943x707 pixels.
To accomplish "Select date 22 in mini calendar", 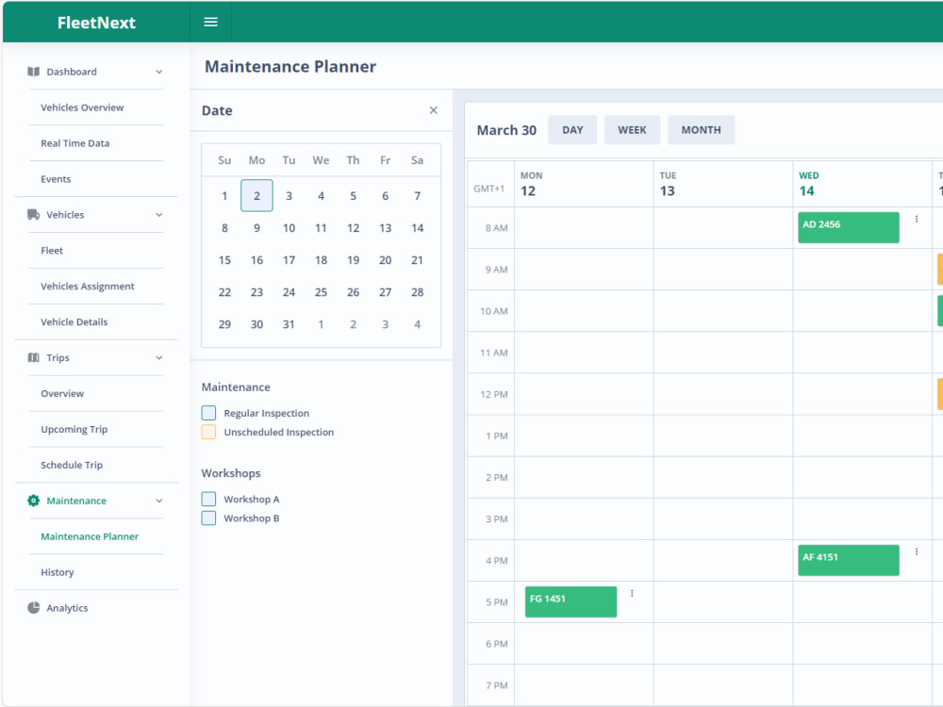I will click(x=225, y=292).
